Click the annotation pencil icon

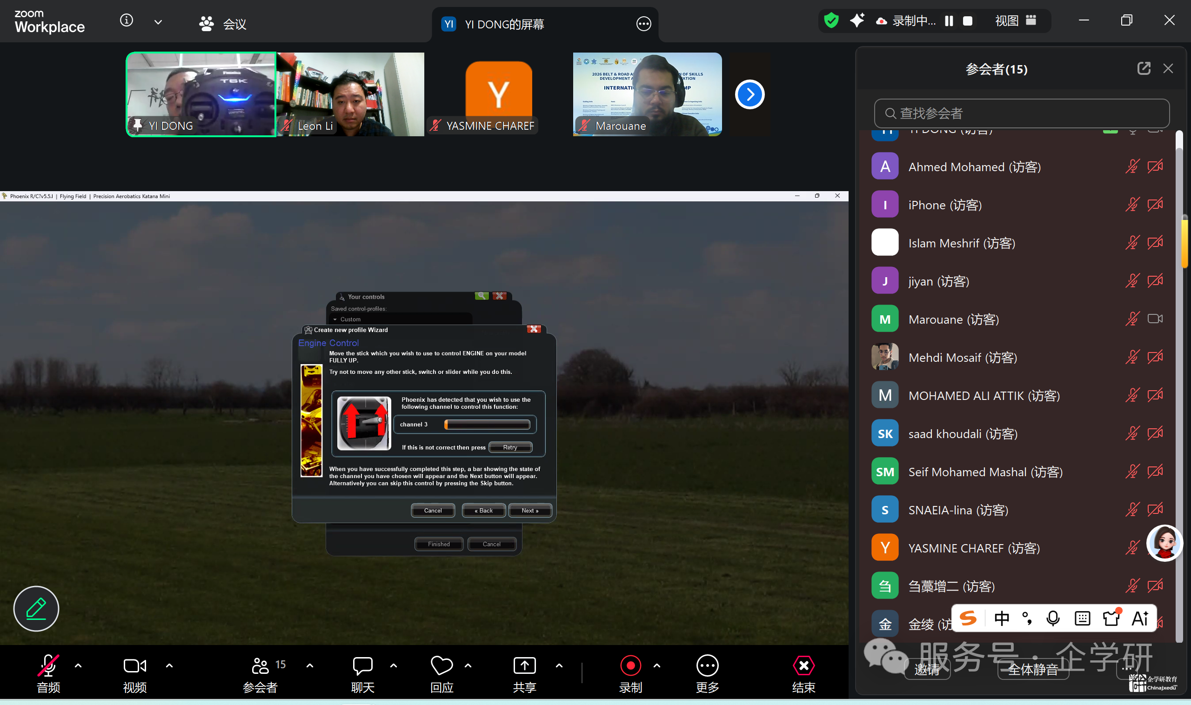coord(36,608)
